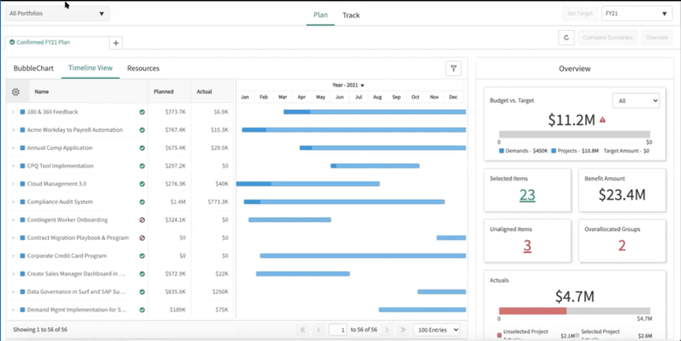Viewport: 681px width, 341px height.
Task: Expand the 180 & 360 Feedback row
Action: tap(13, 112)
